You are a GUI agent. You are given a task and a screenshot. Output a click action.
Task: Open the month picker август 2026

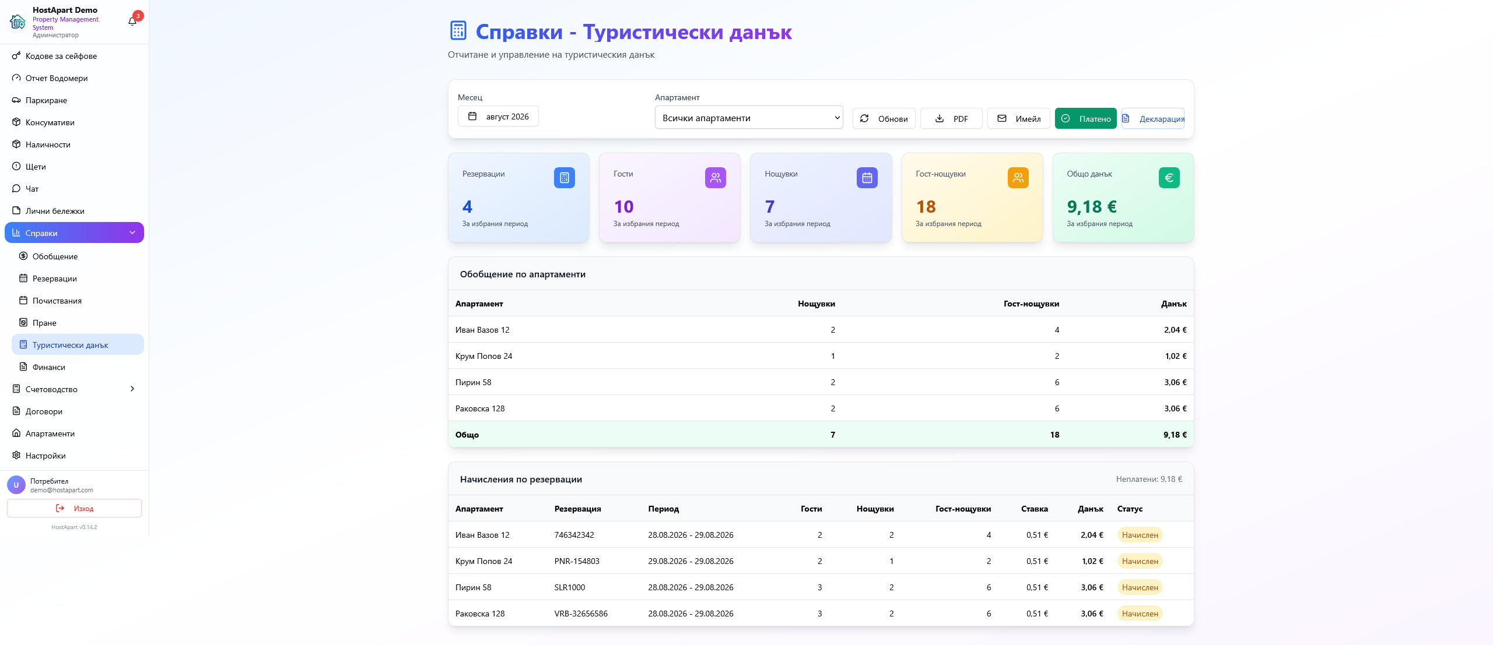point(498,117)
